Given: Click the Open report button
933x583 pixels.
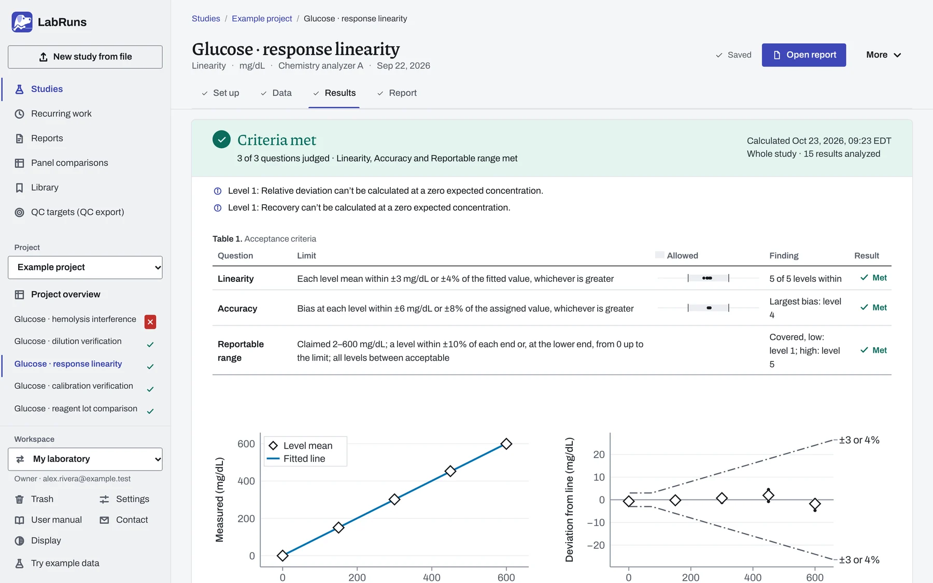Looking at the screenshot, I should (x=804, y=55).
